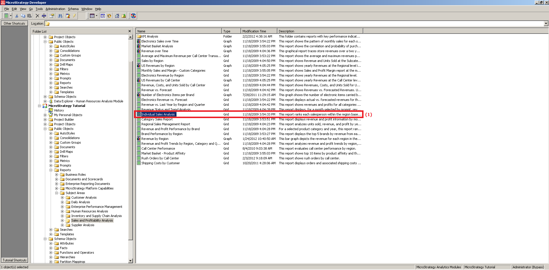Toggle the Folder List view toolbar button

point(102,16)
